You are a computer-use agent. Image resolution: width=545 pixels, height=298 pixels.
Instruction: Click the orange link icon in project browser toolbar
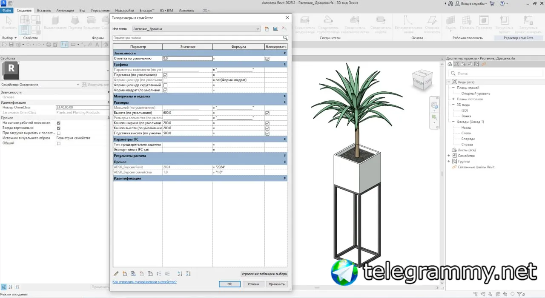point(484,64)
